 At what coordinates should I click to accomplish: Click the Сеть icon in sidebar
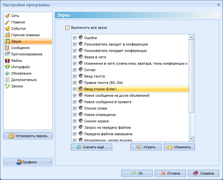(7, 16)
